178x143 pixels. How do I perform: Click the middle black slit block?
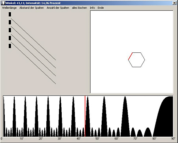coord(10,30)
